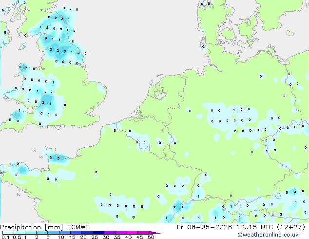309x239 pixels.
Task: Click the above-50 mm arrow tip of legend
Action: click(154, 233)
